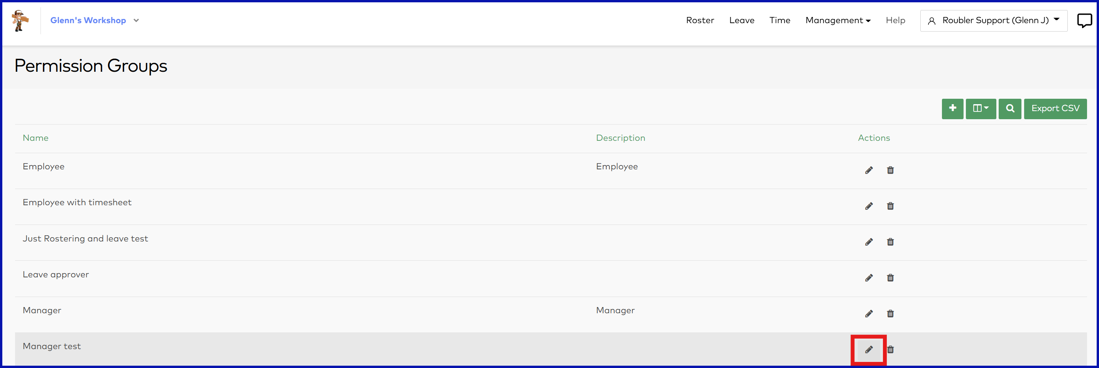Edit the Manager permission group
1099x368 pixels.
pyautogui.click(x=869, y=314)
